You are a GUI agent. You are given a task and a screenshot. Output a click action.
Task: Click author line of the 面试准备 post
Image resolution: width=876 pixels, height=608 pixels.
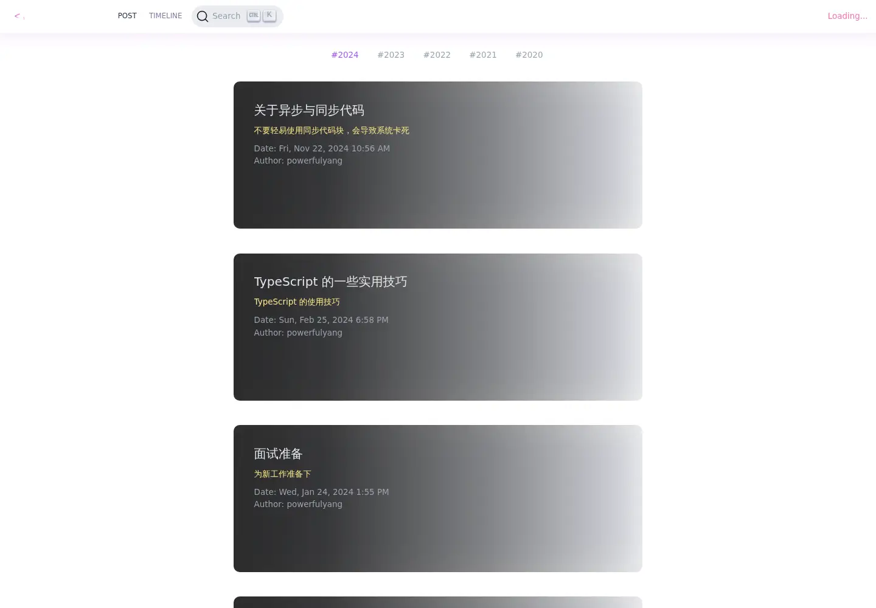(x=298, y=504)
